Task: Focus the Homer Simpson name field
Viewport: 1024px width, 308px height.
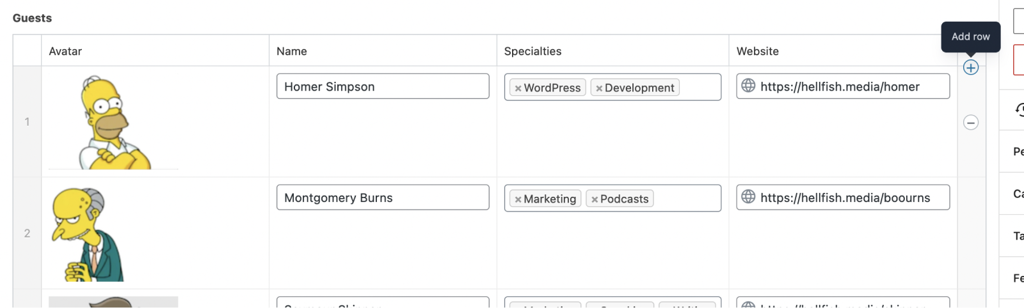Action: tap(383, 86)
